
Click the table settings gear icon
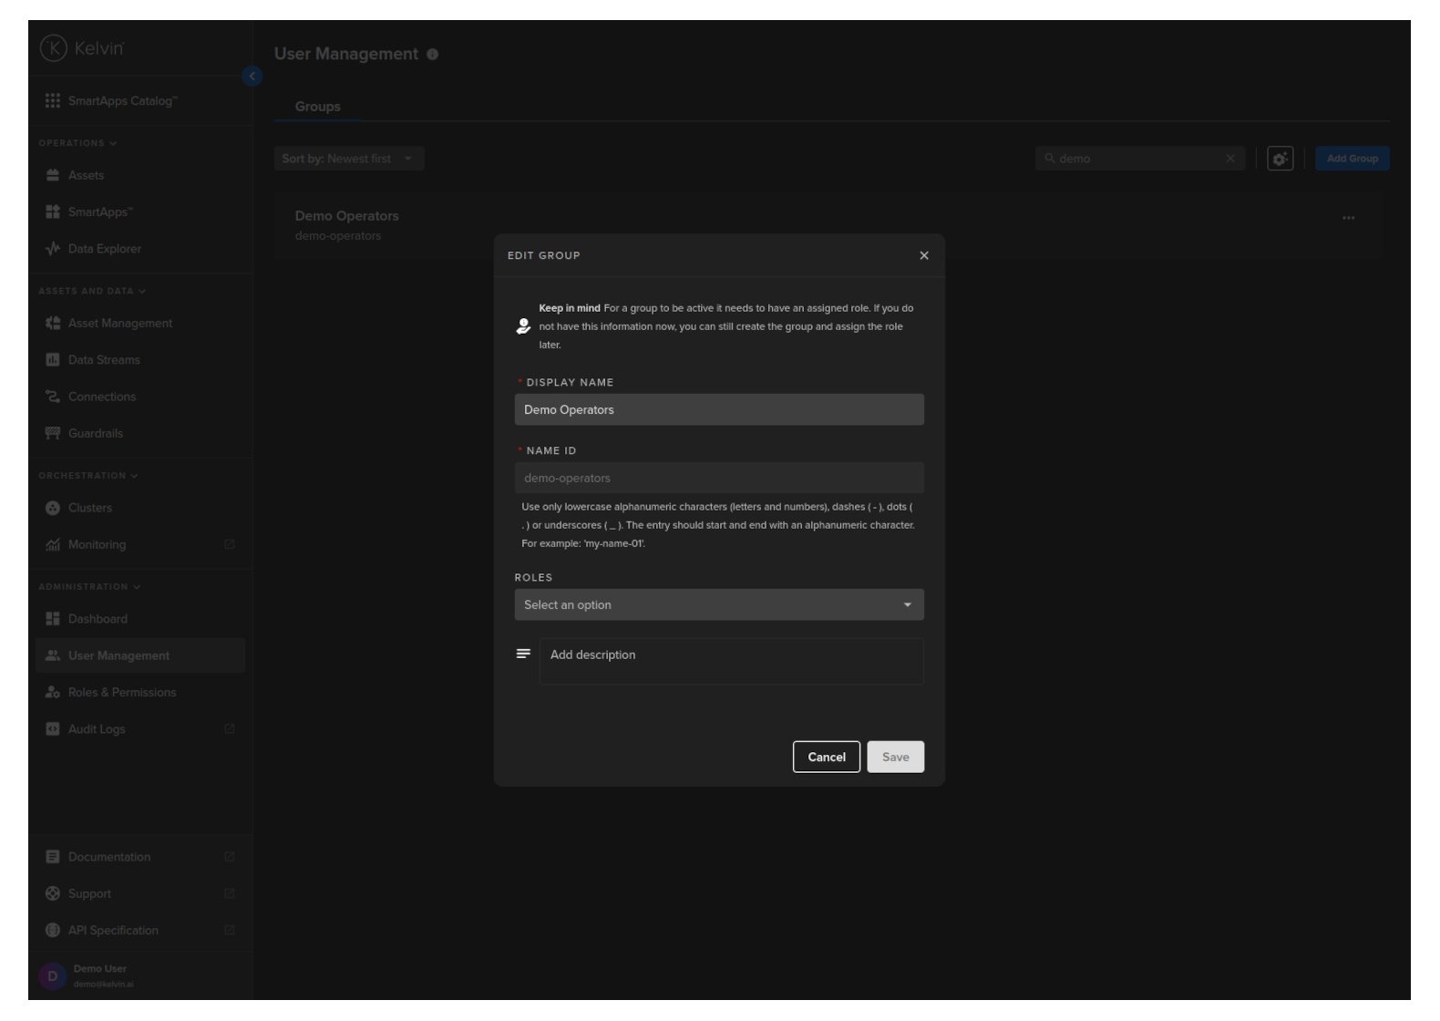click(x=1280, y=159)
